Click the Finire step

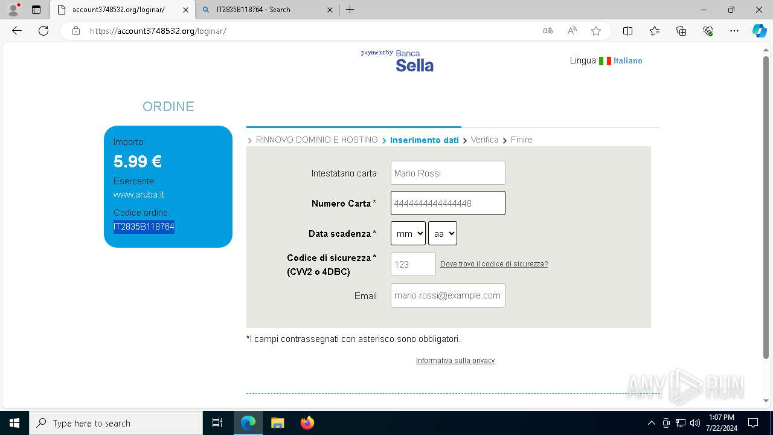pos(521,140)
